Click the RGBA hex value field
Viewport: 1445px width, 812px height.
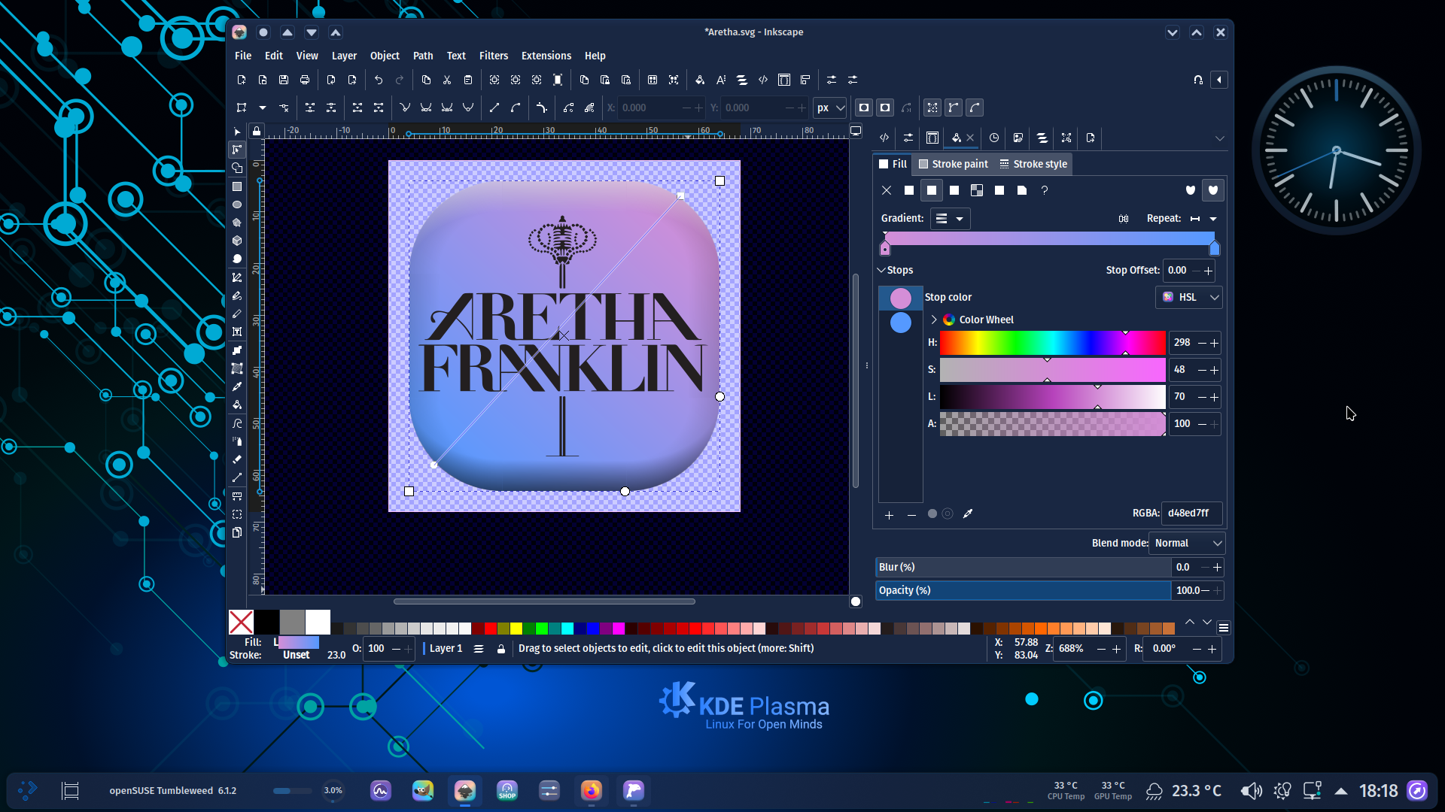1191,514
